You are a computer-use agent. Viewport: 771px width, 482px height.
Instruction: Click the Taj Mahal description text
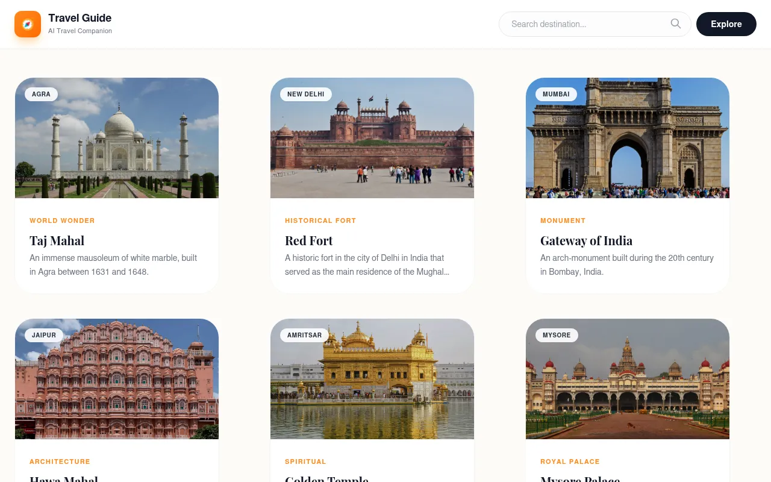click(113, 264)
